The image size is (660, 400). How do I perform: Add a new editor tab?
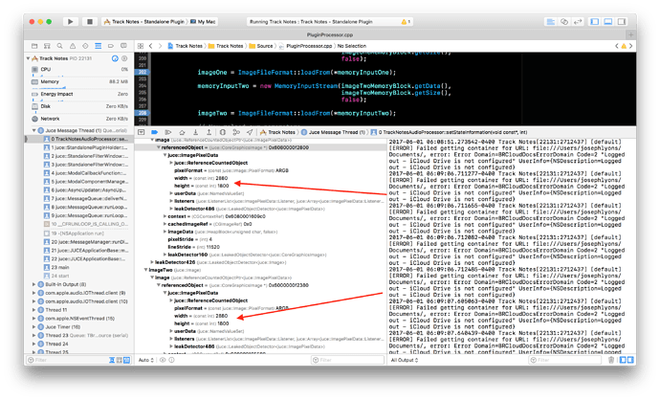630,35
